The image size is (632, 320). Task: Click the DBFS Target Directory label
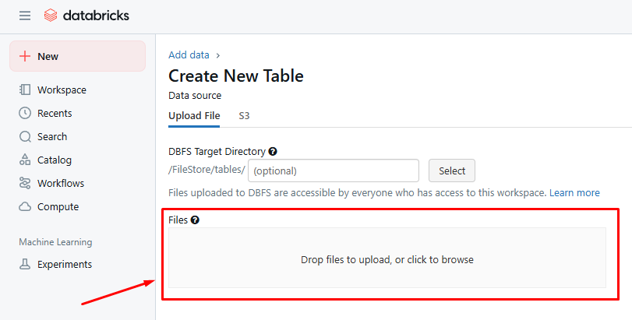click(x=217, y=152)
